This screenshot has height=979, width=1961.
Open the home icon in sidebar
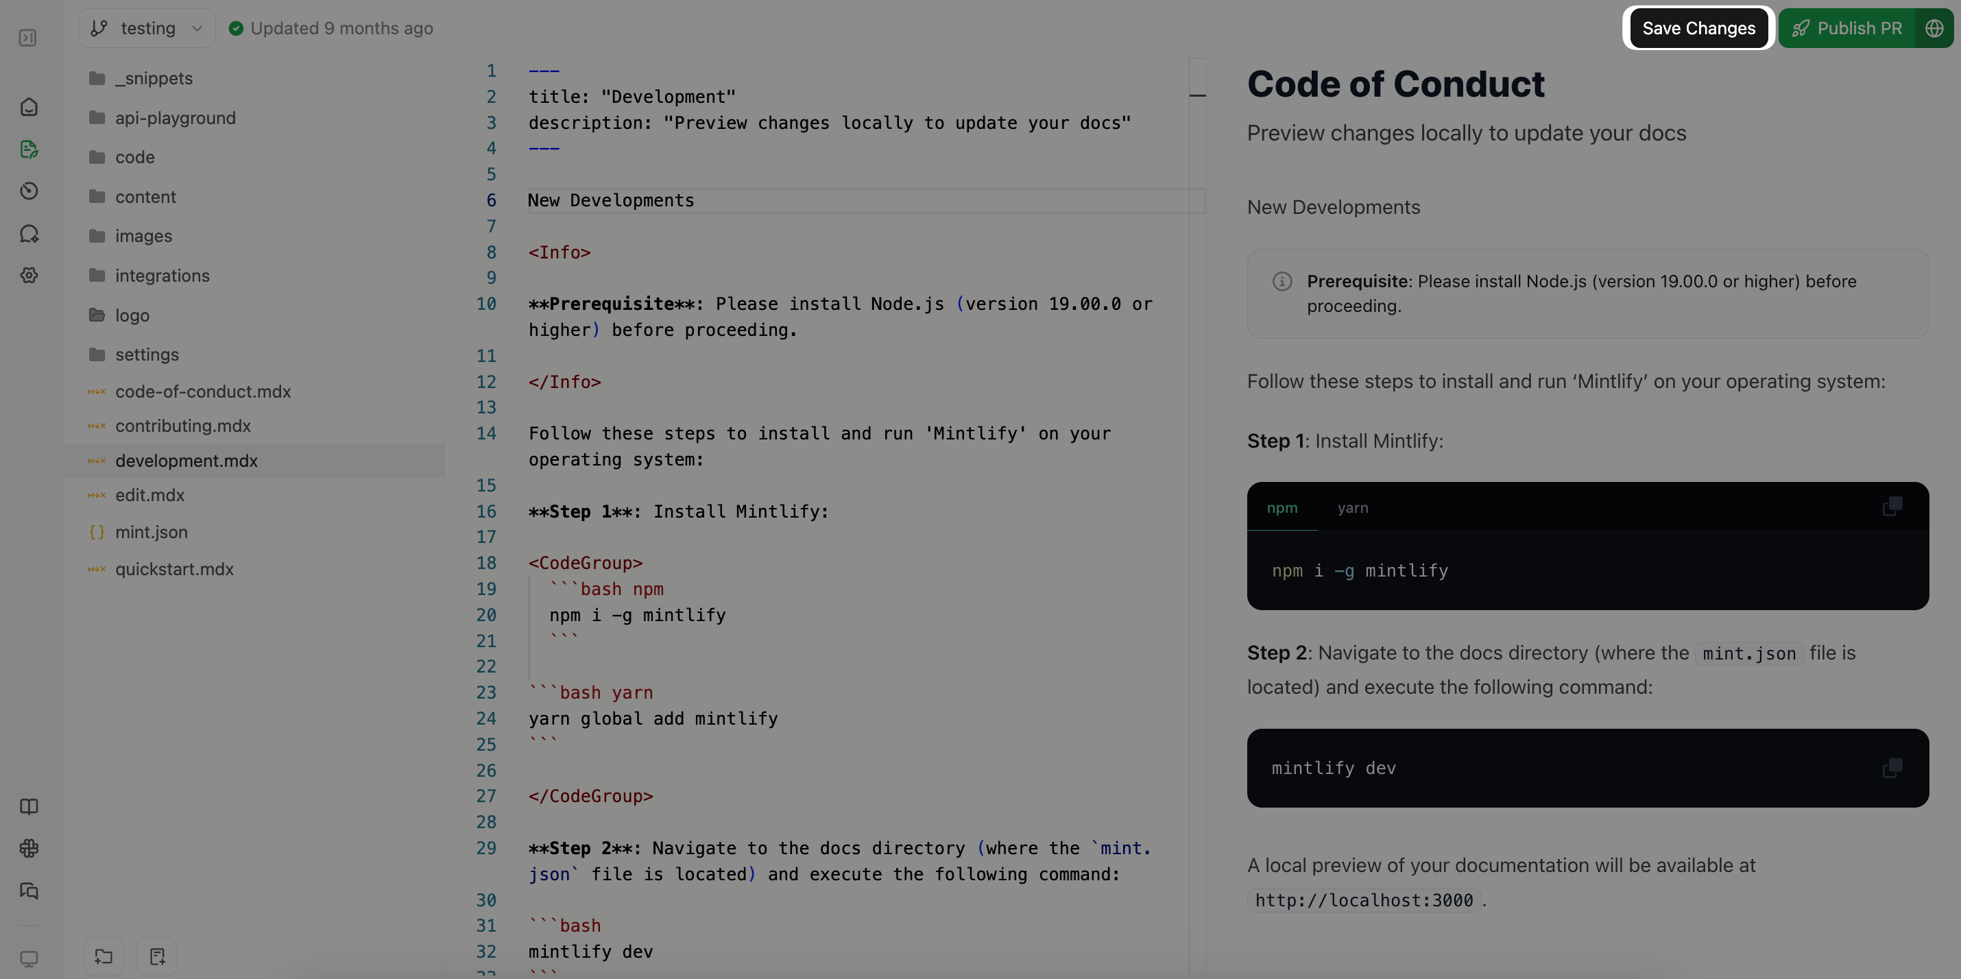pyautogui.click(x=29, y=108)
